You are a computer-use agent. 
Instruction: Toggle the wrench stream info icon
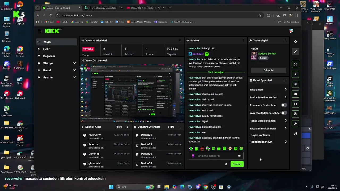295,124
